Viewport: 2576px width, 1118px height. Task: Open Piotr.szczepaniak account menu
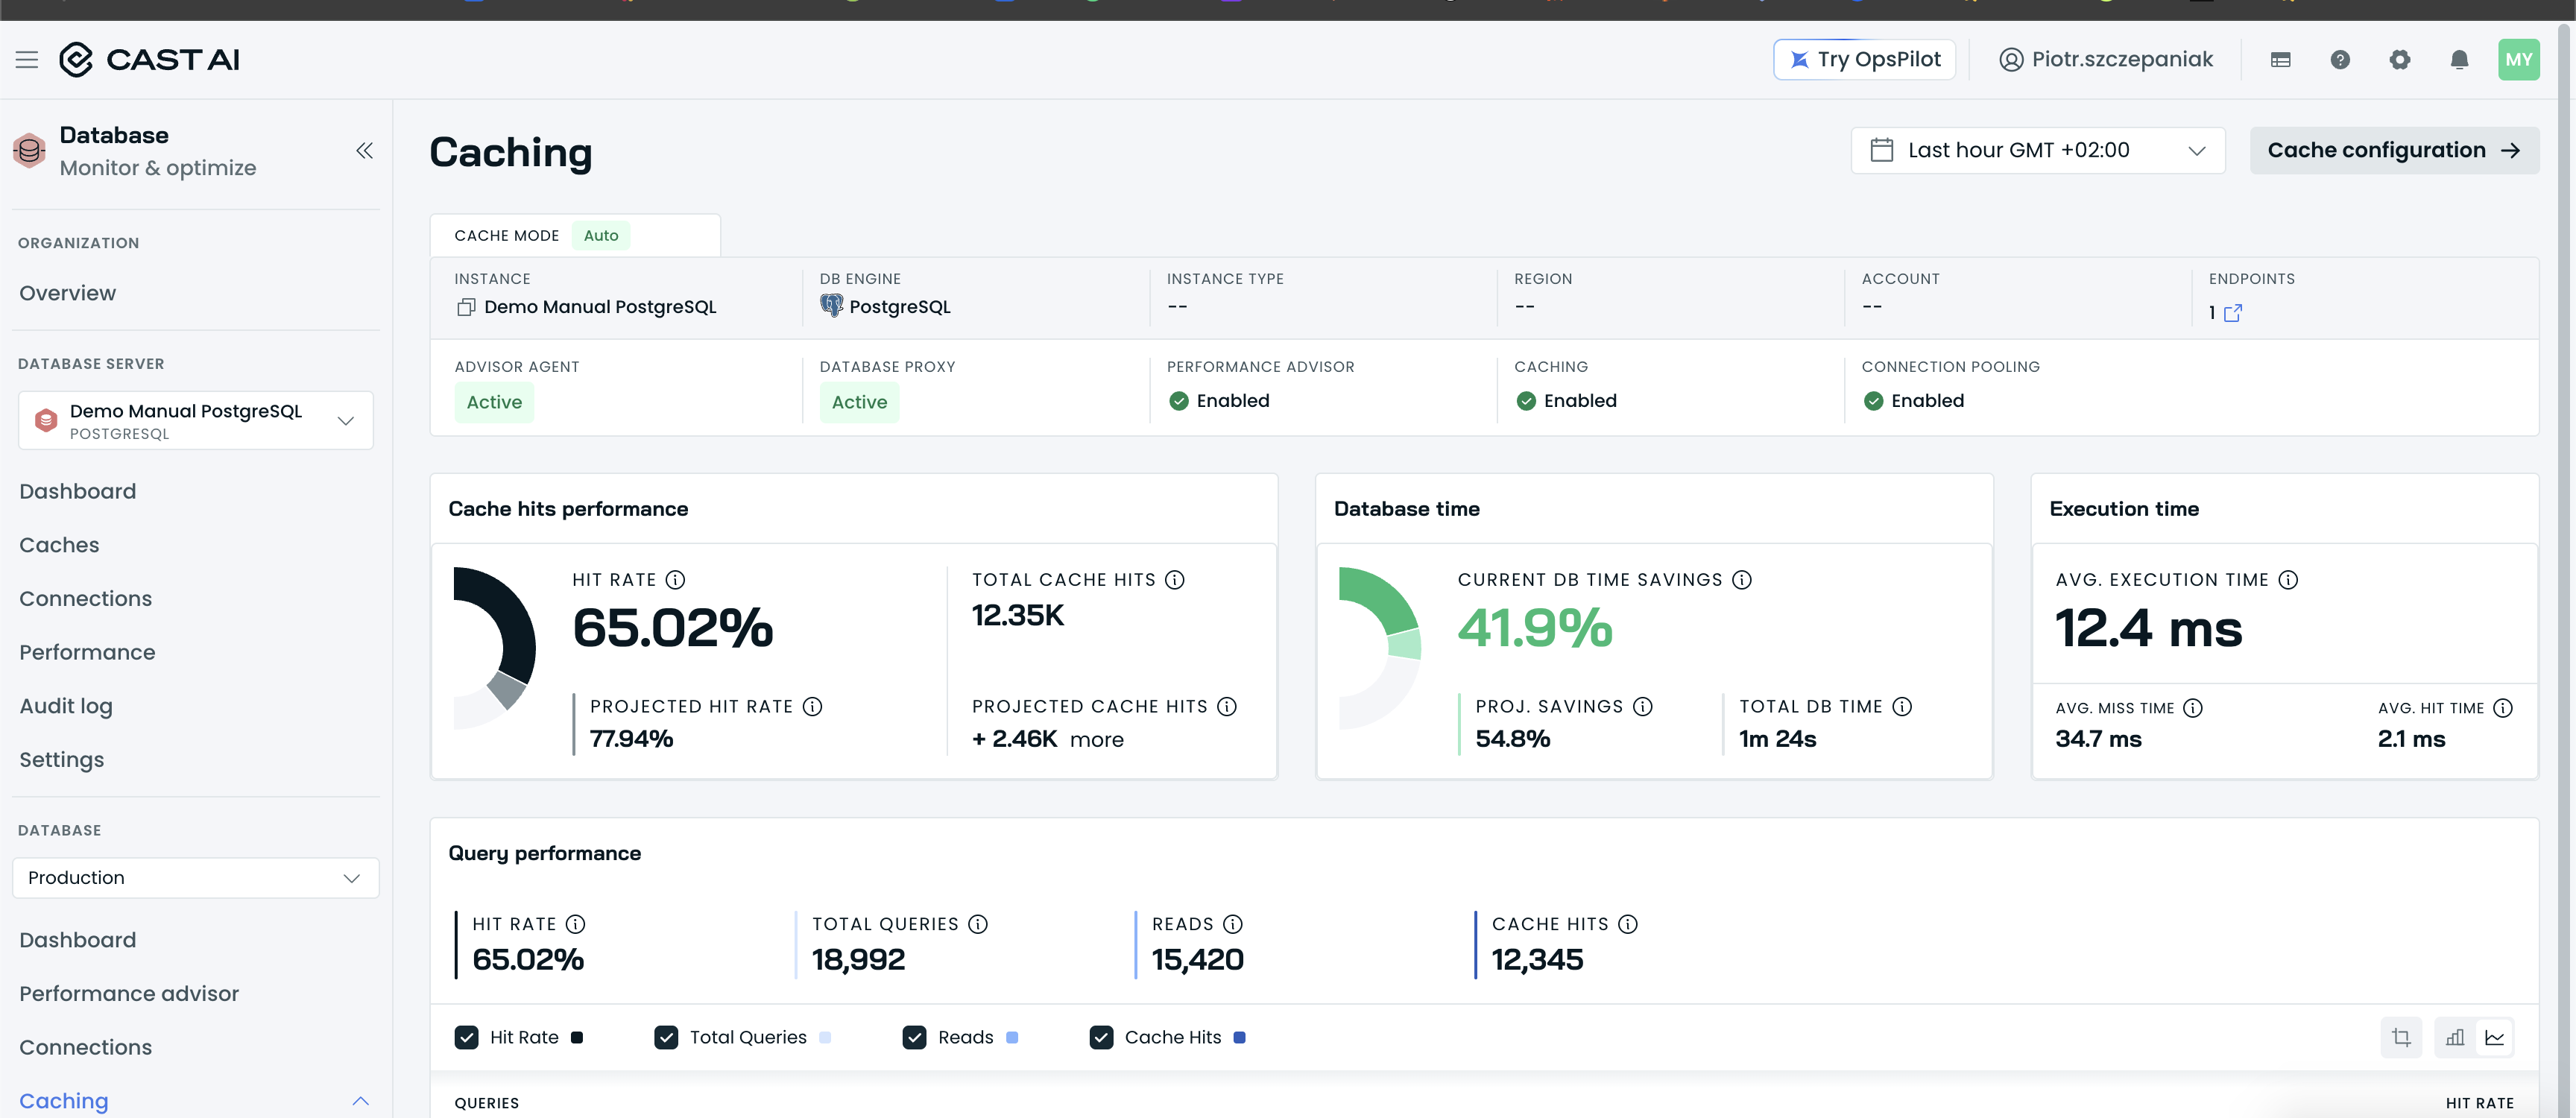[x=2106, y=60]
